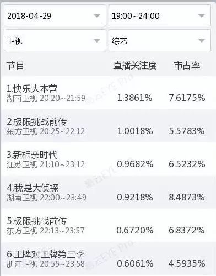This screenshot has height=276, width=216.
Task: Sort by 市占率 column header
Action: click(187, 66)
